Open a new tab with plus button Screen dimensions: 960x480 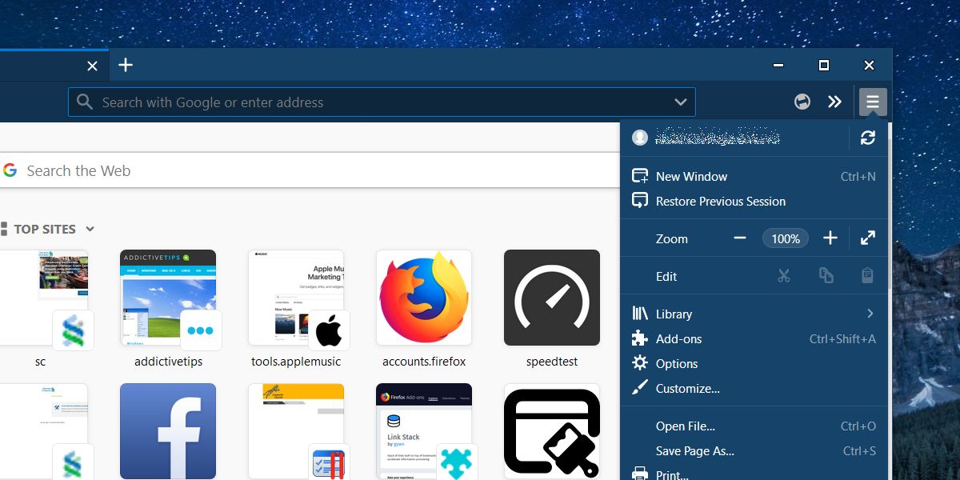[x=126, y=66]
